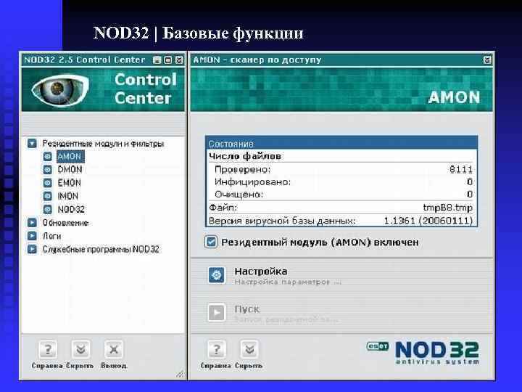Click the Очищено row label
The height and width of the screenshot is (392, 522).
239,195
